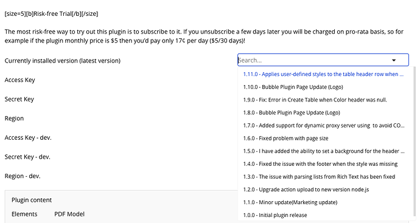The image size is (420, 223).
Task: Click the Access Key label
Action: pos(20,80)
